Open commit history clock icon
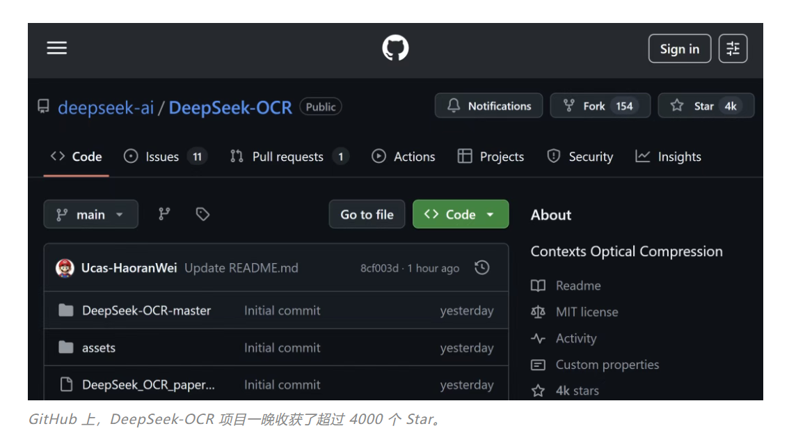The image size is (789, 440). [481, 268]
